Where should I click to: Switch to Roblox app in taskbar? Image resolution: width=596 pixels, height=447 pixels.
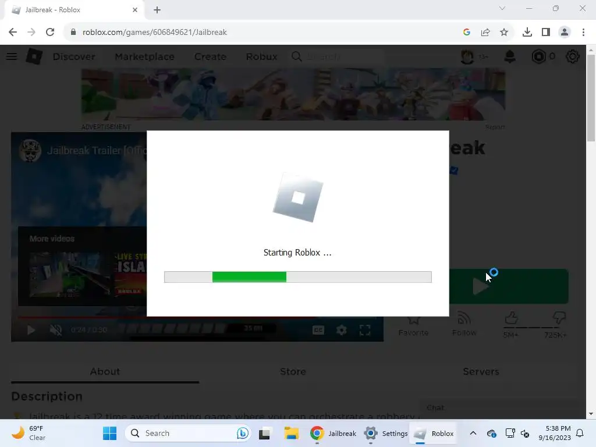point(433,433)
